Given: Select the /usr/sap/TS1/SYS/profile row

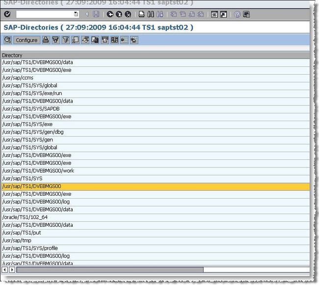Looking at the screenshot, I should point(156,248).
